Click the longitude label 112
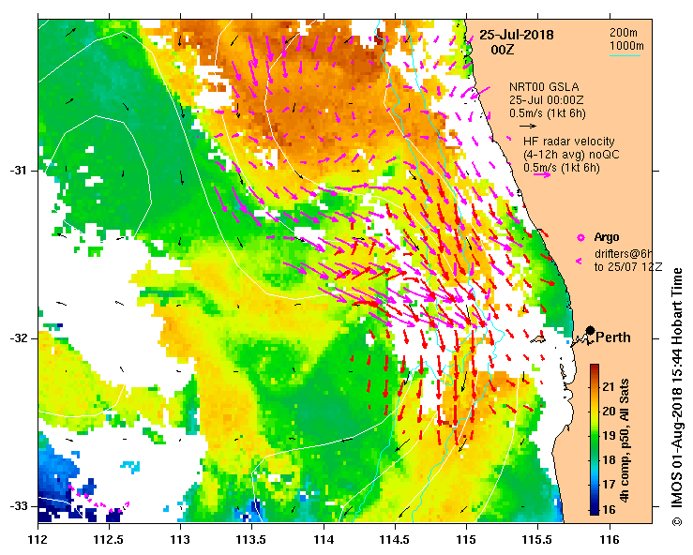Image resolution: width=693 pixels, height=555 pixels. (38, 540)
